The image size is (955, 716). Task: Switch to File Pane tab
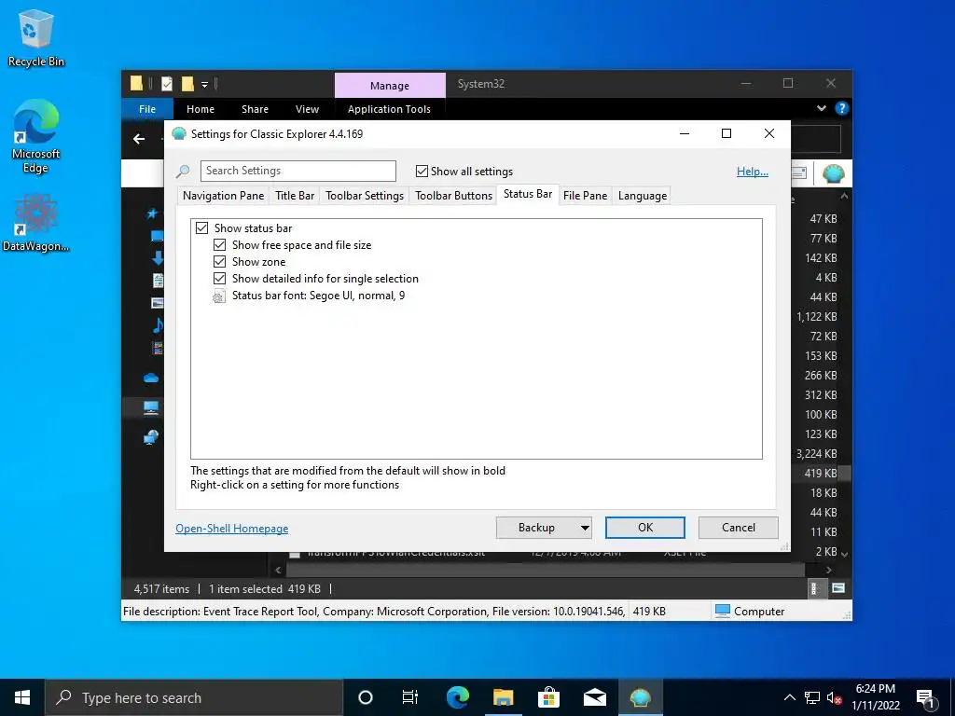[586, 196]
